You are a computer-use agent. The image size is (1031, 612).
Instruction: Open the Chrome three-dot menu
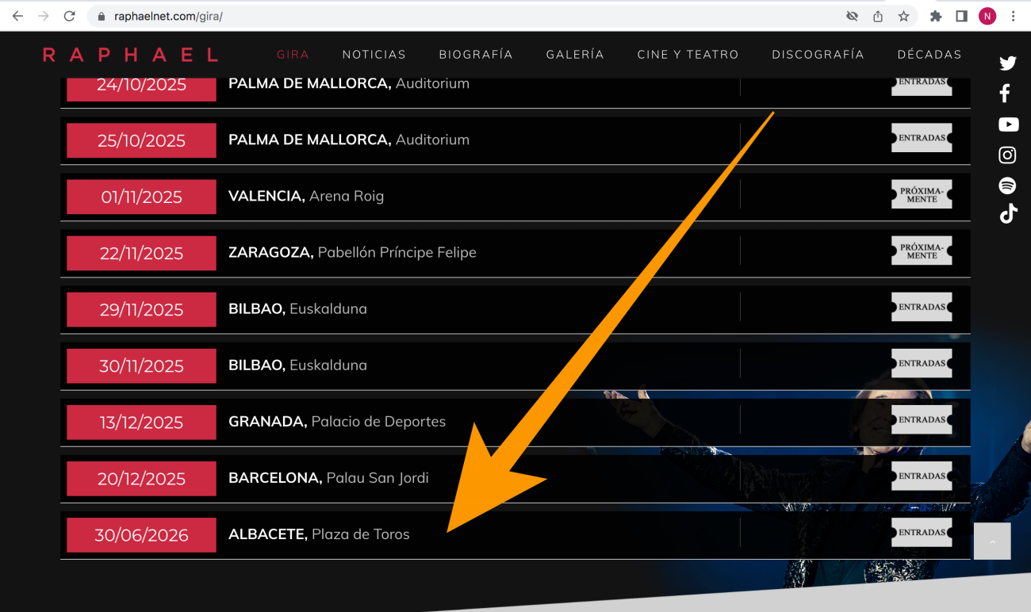pos(1014,16)
